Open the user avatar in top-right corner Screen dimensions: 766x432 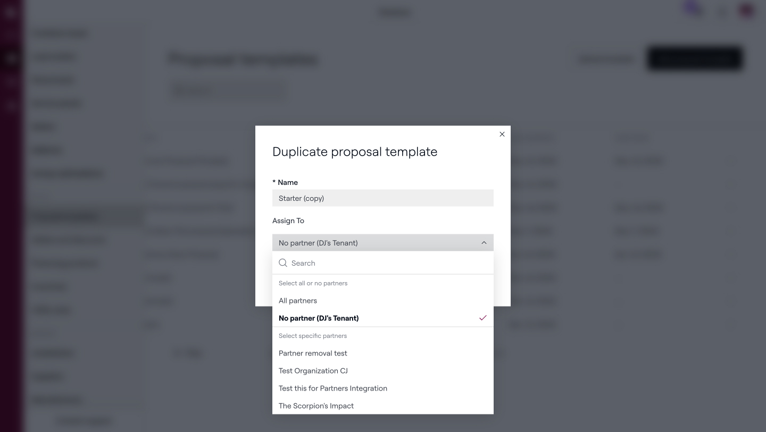[747, 11]
